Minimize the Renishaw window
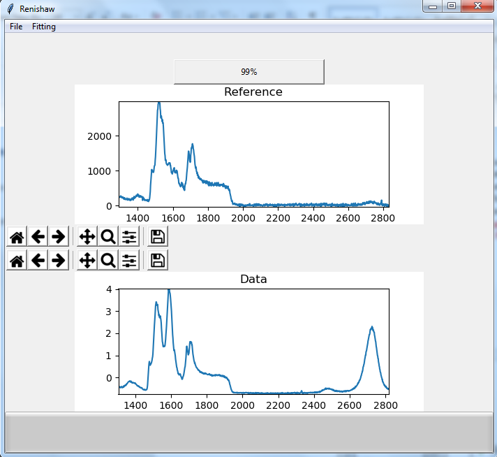The height and width of the screenshot is (457, 497). click(x=433, y=6)
